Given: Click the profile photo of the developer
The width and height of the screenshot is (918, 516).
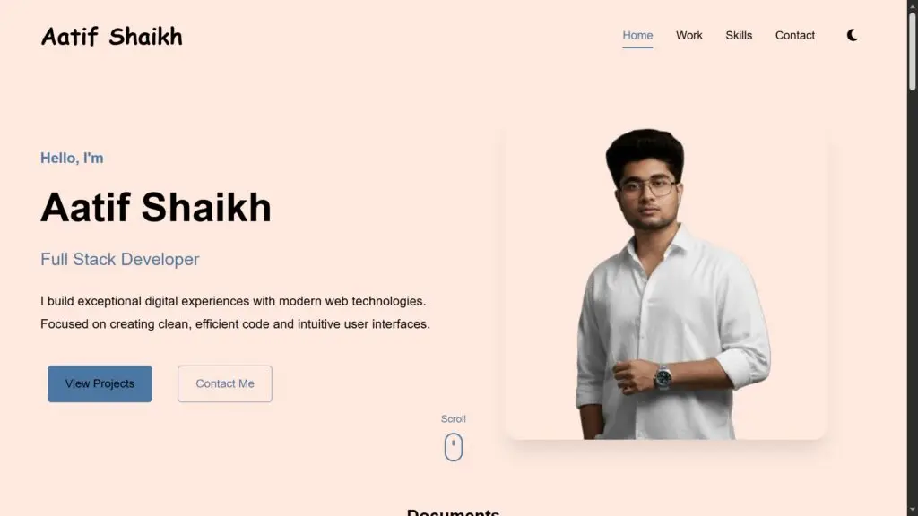Looking at the screenshot, I should 665,284.
